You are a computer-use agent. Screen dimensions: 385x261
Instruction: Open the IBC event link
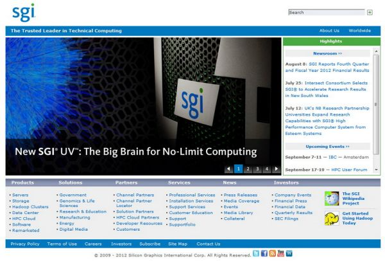pos(332,157)
